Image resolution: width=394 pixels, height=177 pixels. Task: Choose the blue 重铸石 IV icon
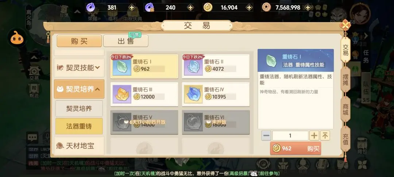pos(193,94)
